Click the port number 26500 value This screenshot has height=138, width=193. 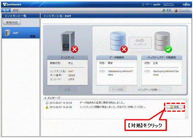71,76
